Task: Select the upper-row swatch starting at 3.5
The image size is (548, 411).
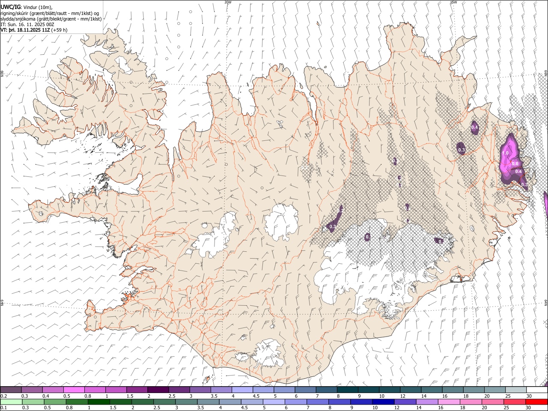Action: click(221, 390)
